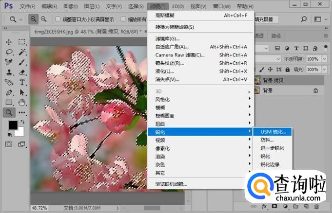
Task: Reset default foreground and background colors
Action: click(x=10, y=134)
